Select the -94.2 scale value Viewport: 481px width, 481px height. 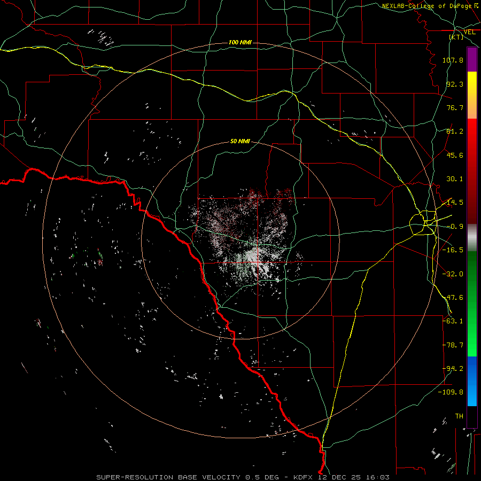point(453,369)
